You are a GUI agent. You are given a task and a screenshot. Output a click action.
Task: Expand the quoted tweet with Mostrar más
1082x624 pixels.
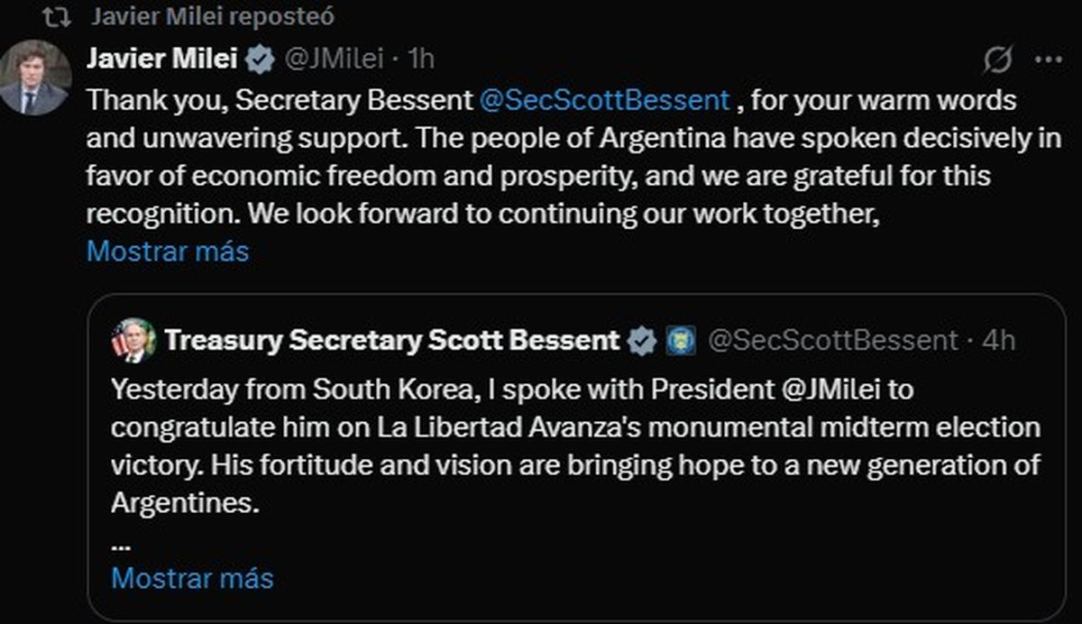click(x=192, y=577)
